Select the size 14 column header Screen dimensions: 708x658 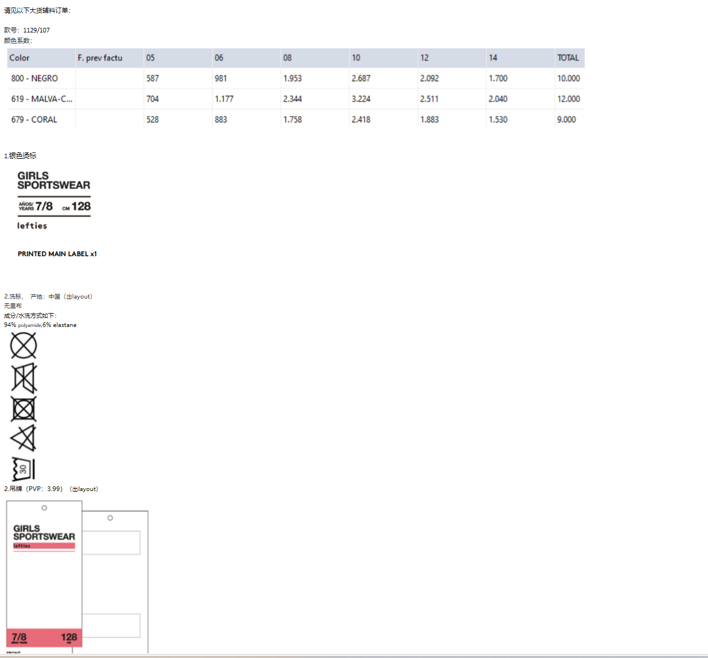493,58
